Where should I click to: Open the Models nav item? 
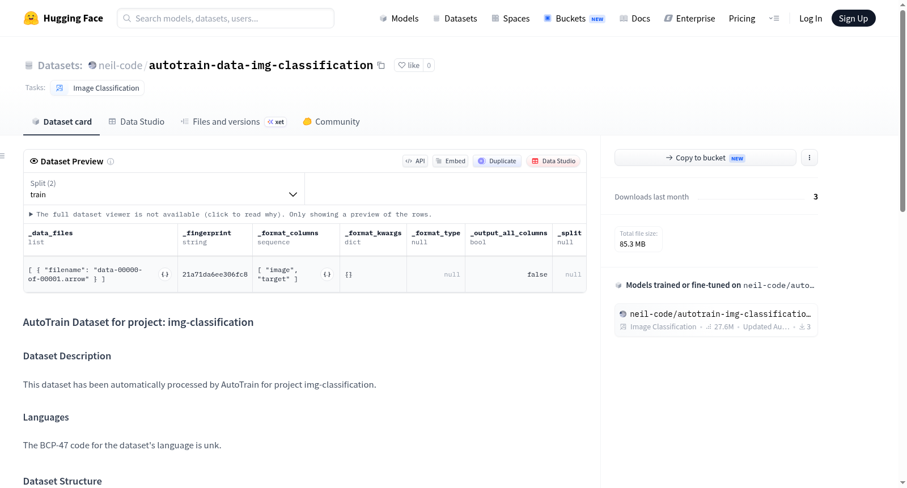point(399,19)
